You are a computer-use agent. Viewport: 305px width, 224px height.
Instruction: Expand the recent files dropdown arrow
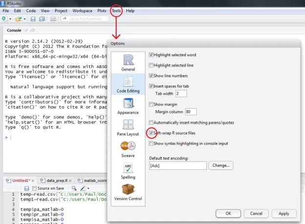click(24, 19)
